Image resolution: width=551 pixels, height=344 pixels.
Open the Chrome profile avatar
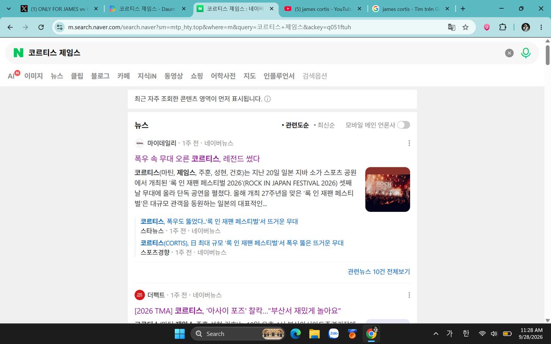coord(526,27)
